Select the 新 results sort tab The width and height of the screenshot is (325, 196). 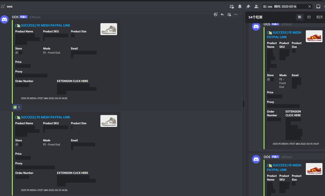point(300,17)
